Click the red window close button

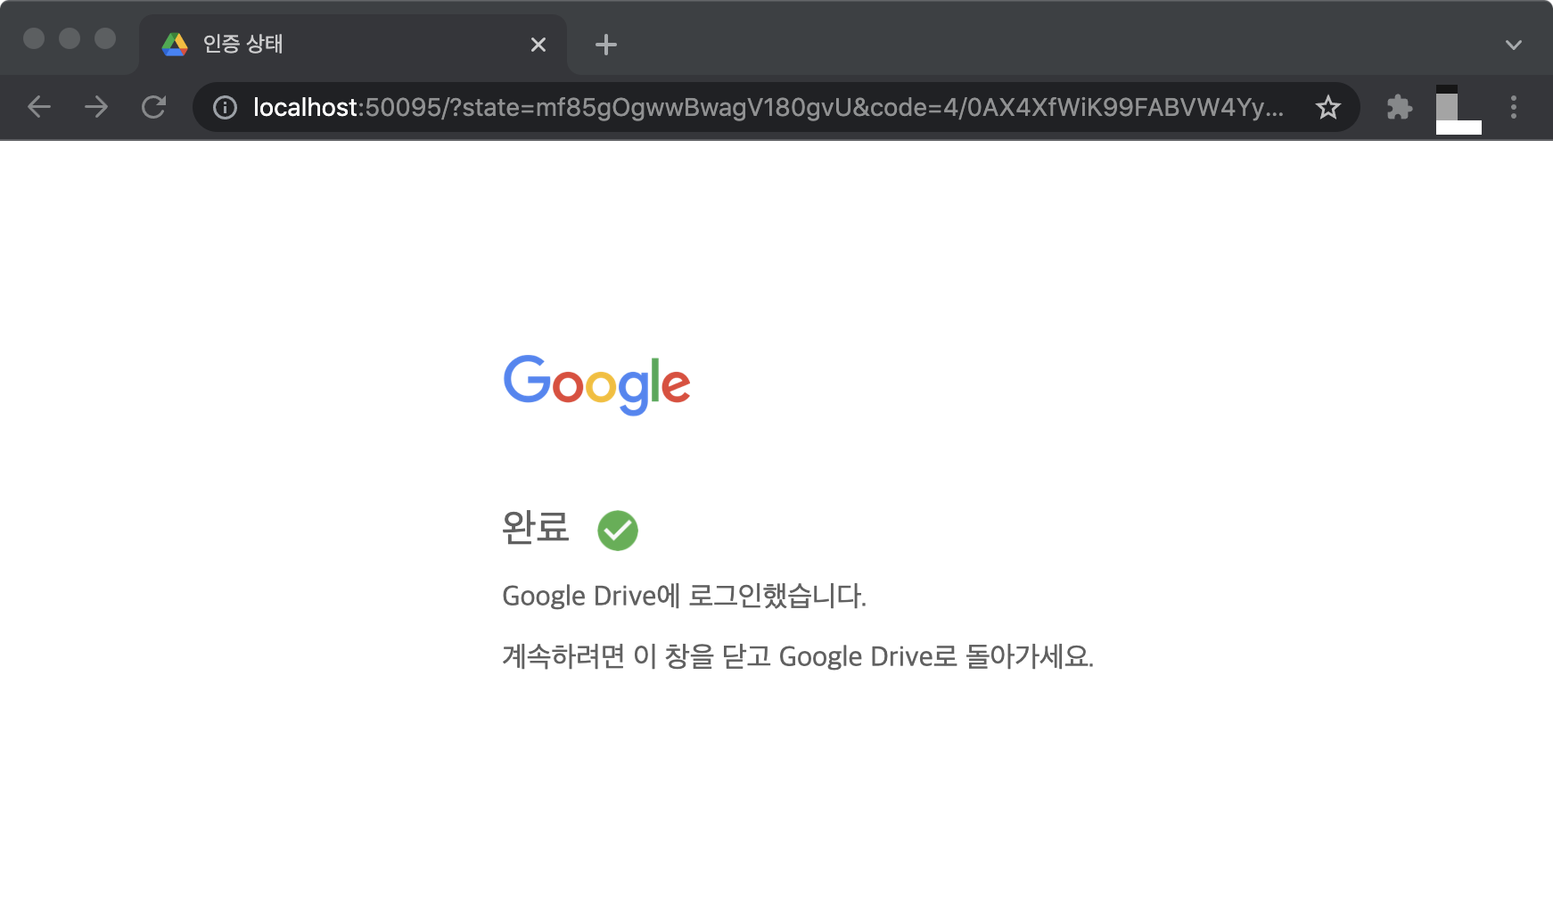[34, 38]
